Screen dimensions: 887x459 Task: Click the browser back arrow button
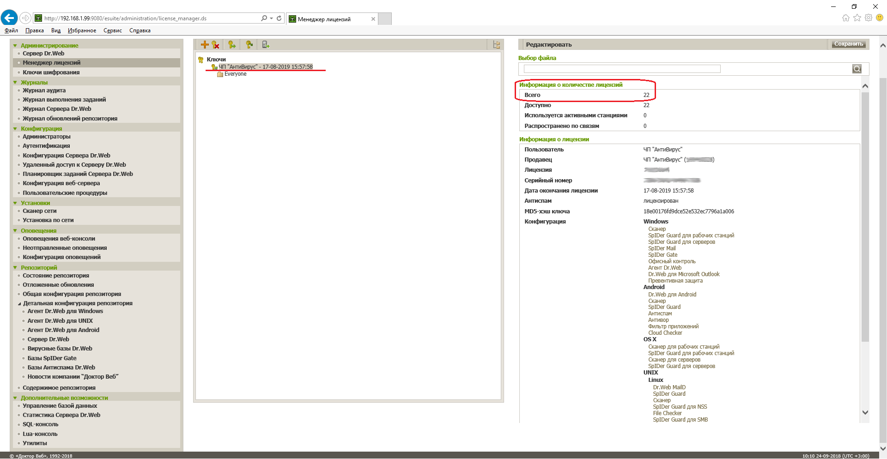click(9, 18)
